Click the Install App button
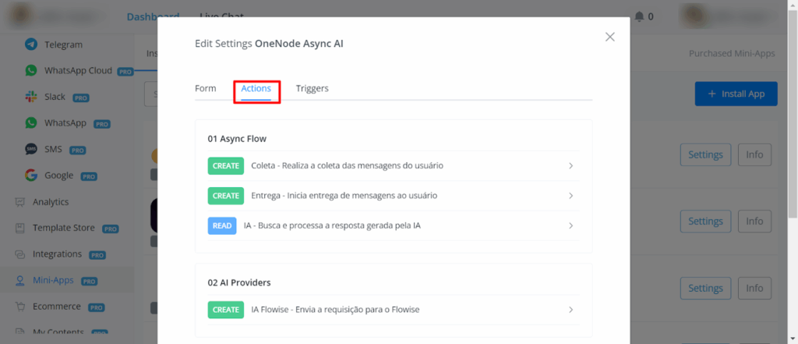This screenshot has height=344, width=798. tap(736, 94)
